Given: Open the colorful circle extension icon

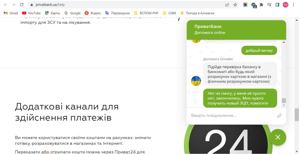Looking at the screenshot, I should (245, 5).
